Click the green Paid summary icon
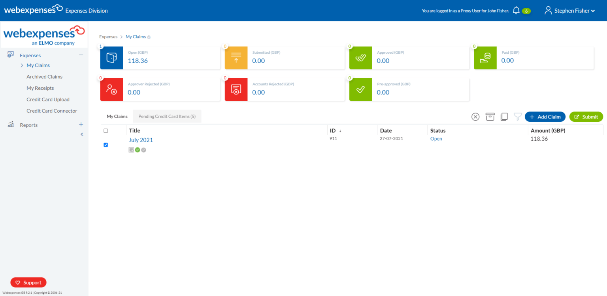Viewport: 607px width, 296px height. tap(485, 58)
